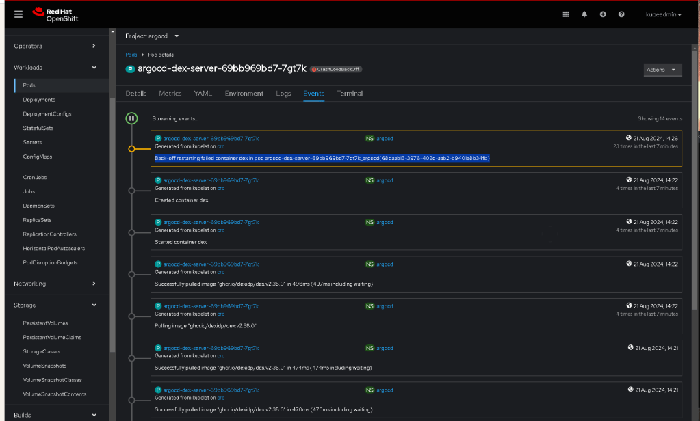
Task: Go to DeploymentConfigs in the sidebar
Action: click(47, 113)
